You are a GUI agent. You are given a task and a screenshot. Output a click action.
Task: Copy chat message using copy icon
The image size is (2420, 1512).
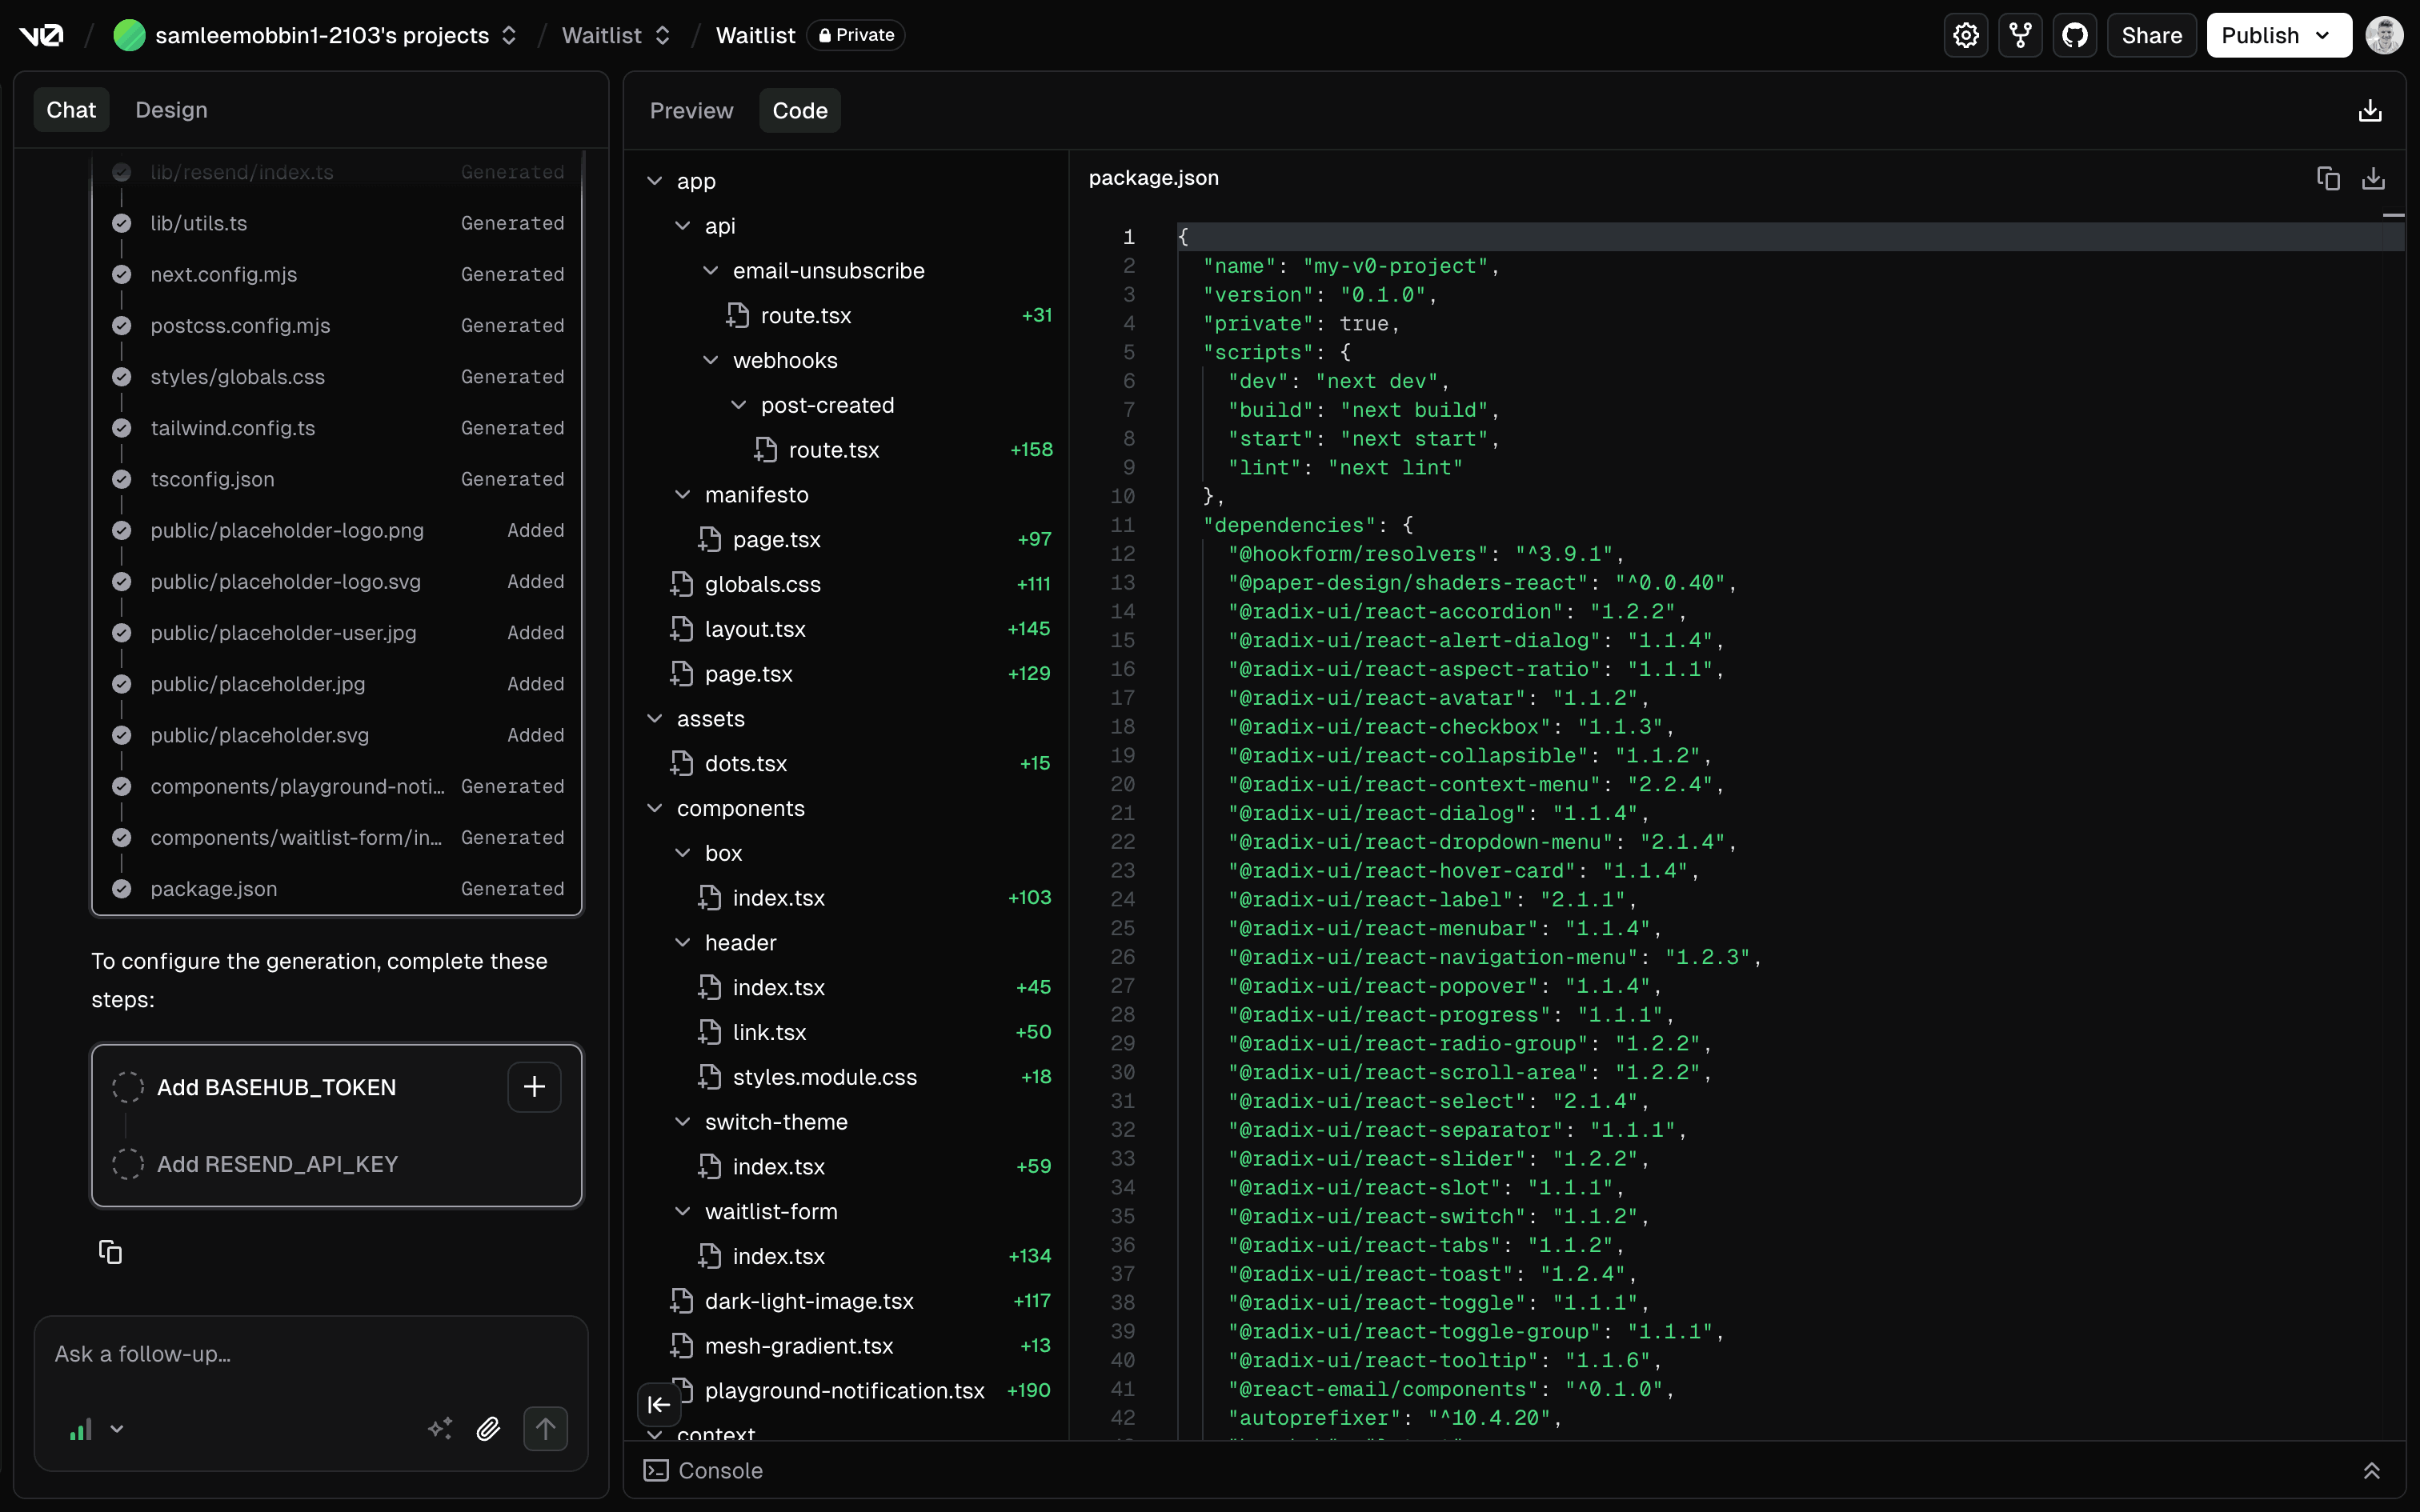110,1252
